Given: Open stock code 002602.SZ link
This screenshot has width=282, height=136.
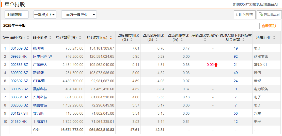Looking at the screenshot, I should coord(19,81).
